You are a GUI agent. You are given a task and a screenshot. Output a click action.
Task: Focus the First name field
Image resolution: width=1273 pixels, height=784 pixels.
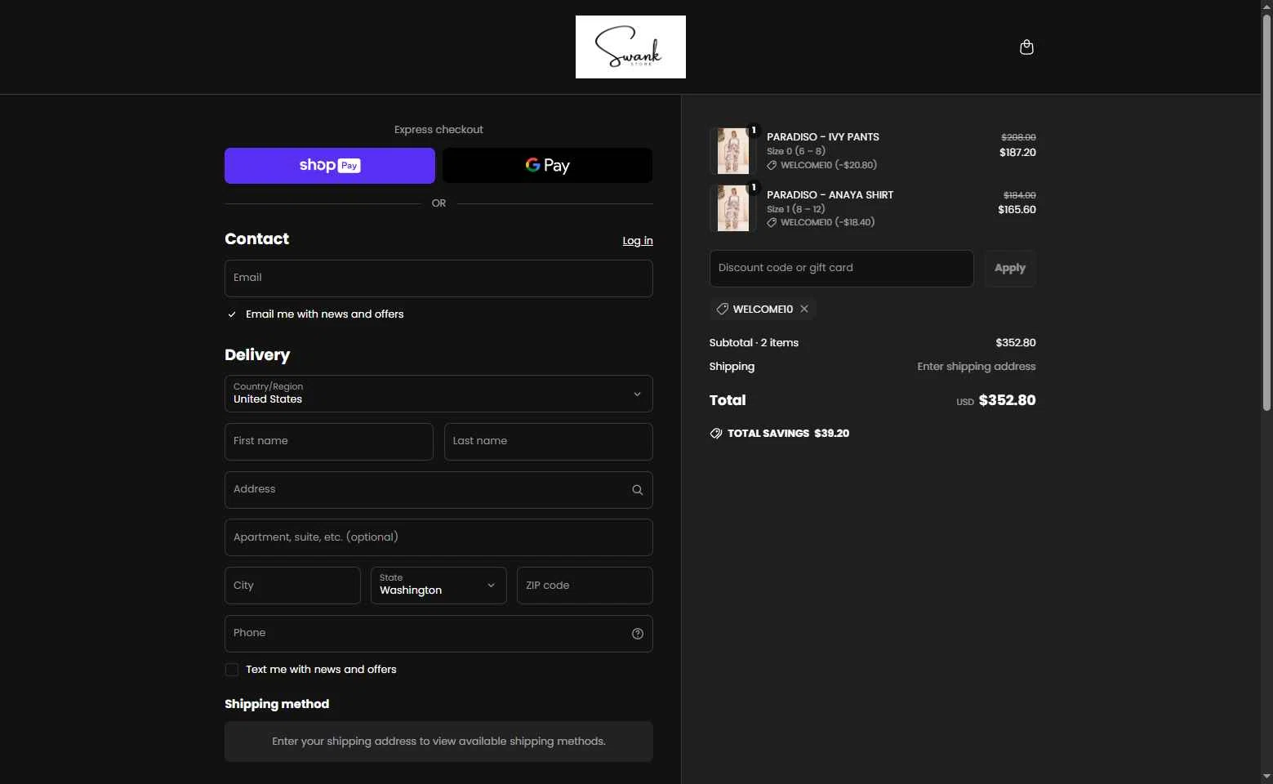coord(329,442)
